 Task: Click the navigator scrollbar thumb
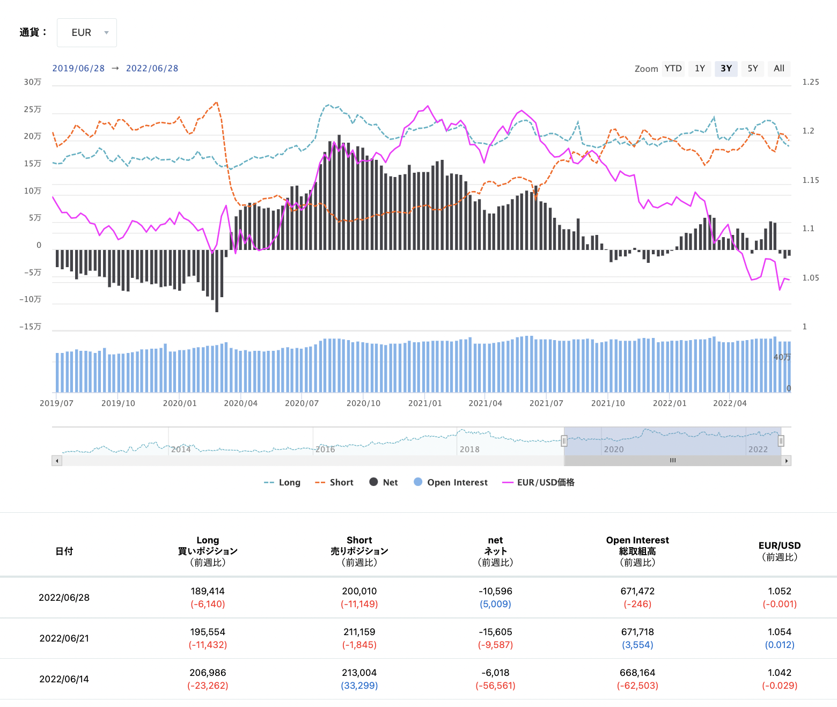(x=673, y=461)
